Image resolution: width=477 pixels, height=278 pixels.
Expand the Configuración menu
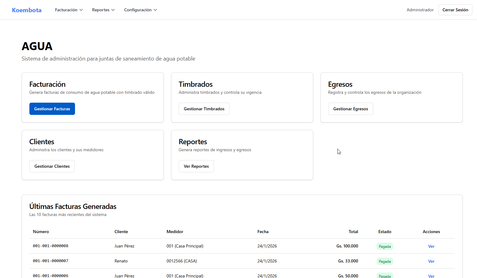pos(140,10)
